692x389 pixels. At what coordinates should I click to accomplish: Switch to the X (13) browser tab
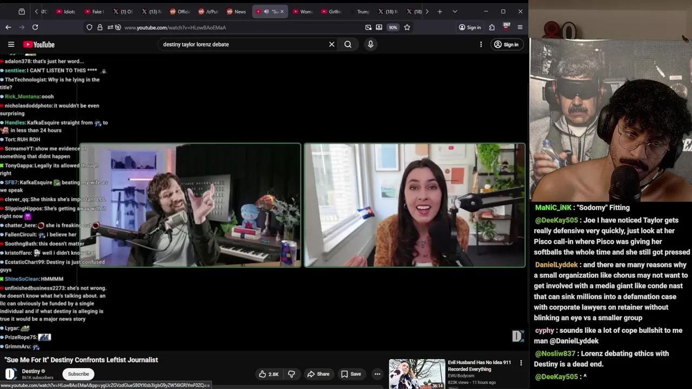152,11
